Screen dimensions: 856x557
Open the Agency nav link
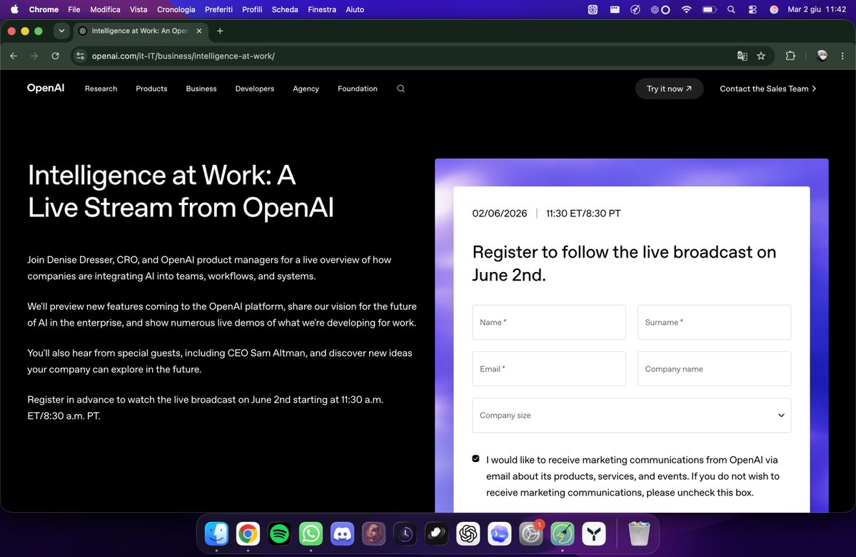(306, 89)
